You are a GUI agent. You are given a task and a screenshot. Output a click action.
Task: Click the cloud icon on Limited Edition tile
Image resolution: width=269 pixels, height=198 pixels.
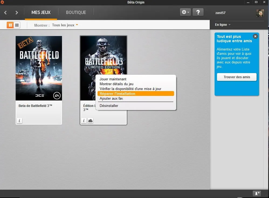90,121
